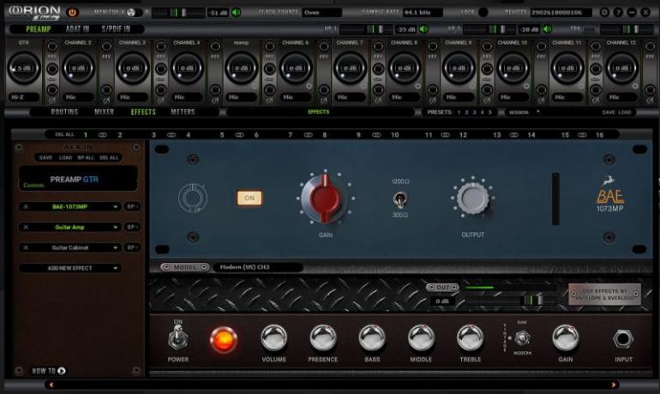This screenshot has height=394, width=660.
Task: Remove Guitar Cabinet effect with its X
Action: [26, 248]
